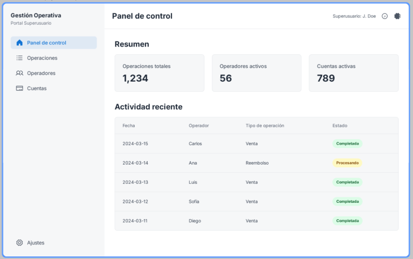Click the Gestión Operativa title in the sidebar

coord(36,15)
